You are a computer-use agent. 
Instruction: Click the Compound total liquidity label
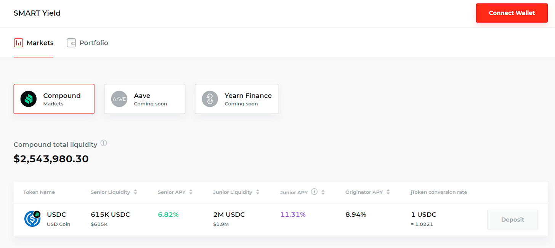point(55,144)
